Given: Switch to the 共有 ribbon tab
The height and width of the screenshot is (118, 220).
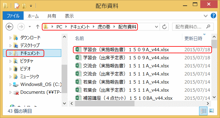Looking at the screenshot, I should coord(52,16).
